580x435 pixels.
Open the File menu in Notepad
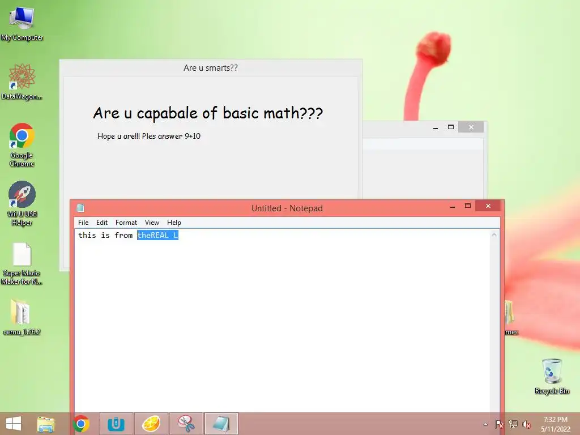click(x=83, y=222)
